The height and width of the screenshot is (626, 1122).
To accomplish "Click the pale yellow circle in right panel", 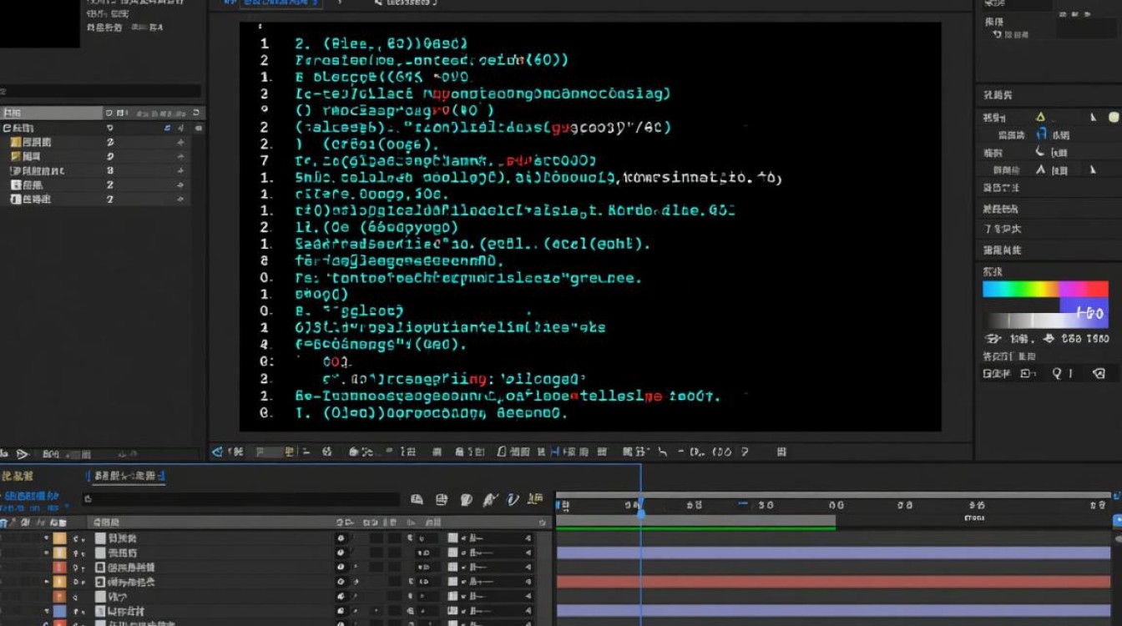I will [x=1113, y=118].
